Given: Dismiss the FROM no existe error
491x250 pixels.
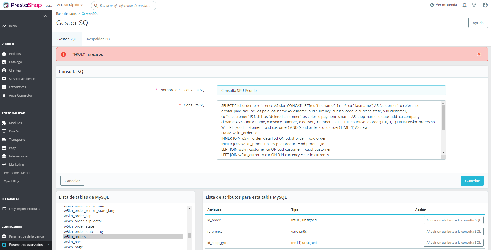Looking at the screenshot, I should tap(479, 54).
